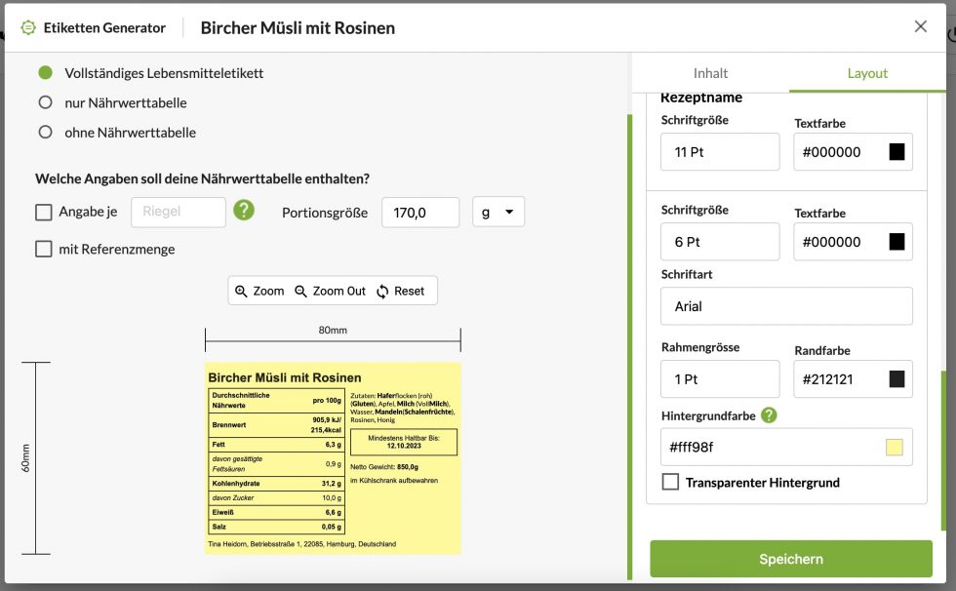Enable the mit Referenzmenge checkbox
Screen dimensions: 956x591
coord(43,249)
